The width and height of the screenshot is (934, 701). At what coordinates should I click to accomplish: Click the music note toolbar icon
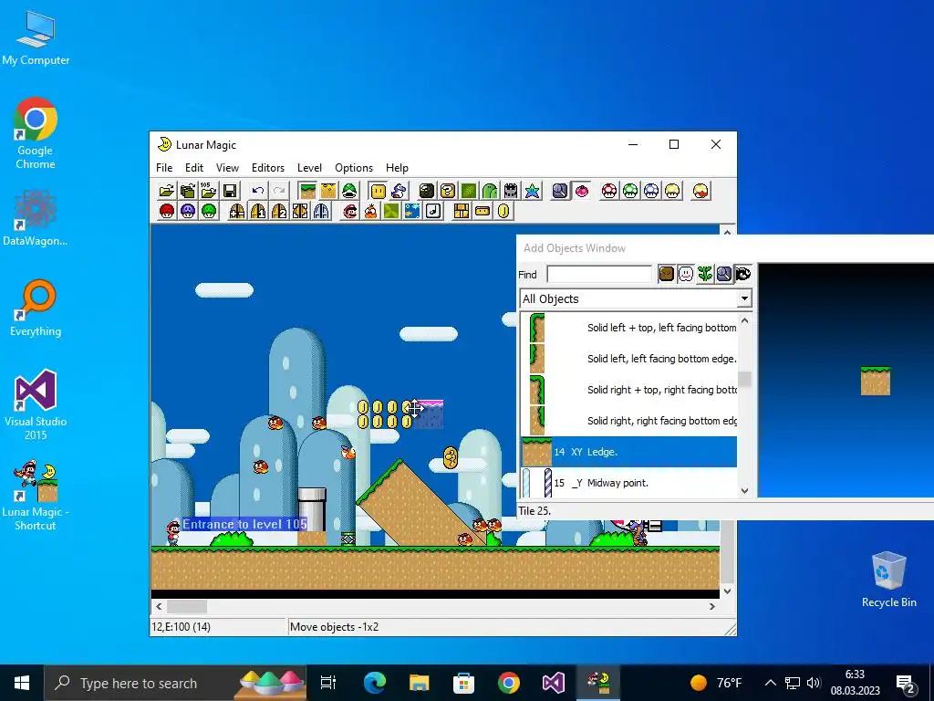(x=433, y=211)
